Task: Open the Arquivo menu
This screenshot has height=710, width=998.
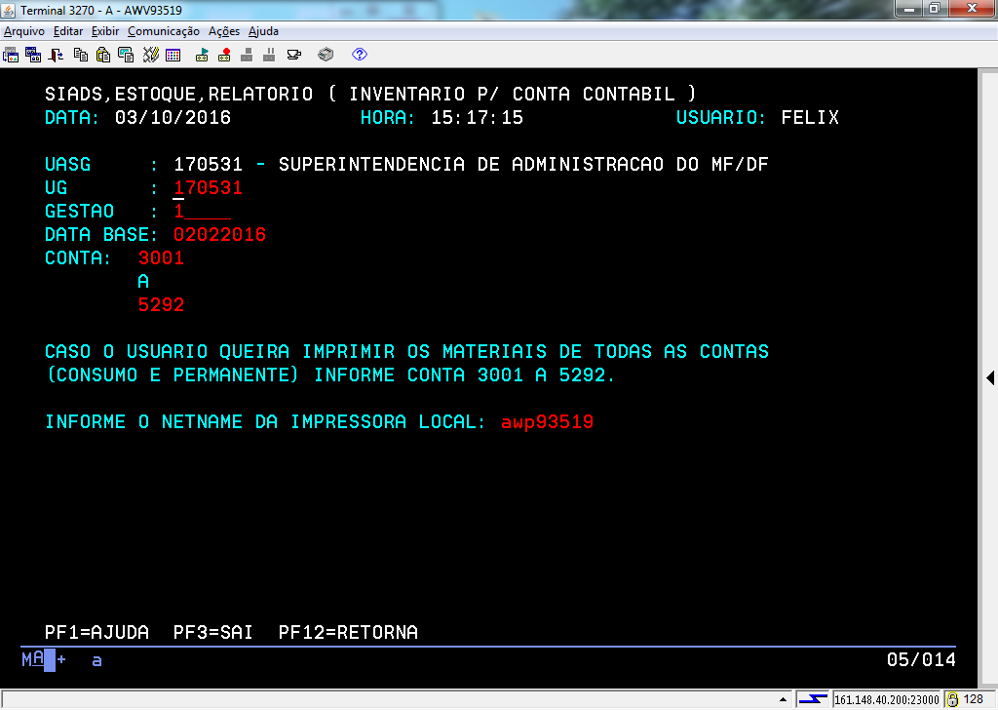Action: click(x=24, y=31)
